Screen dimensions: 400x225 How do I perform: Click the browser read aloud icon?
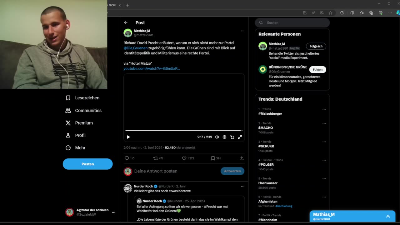pyautogui.click(x=313, y=13)
